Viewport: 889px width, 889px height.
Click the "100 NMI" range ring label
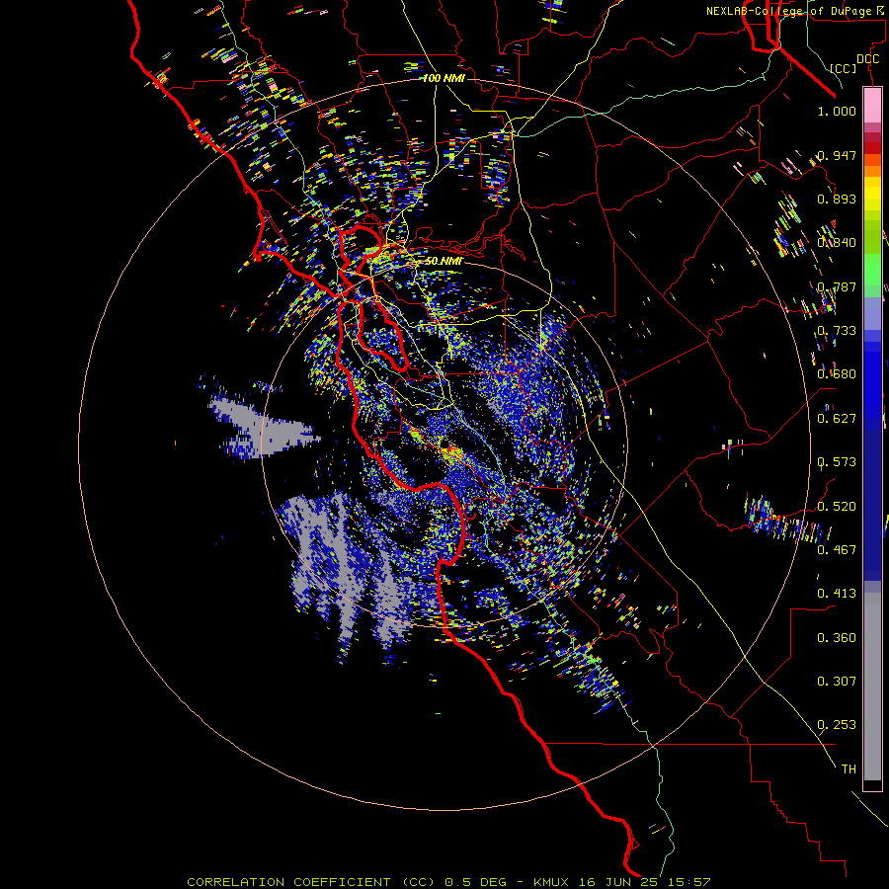click(x=444, y=78)
